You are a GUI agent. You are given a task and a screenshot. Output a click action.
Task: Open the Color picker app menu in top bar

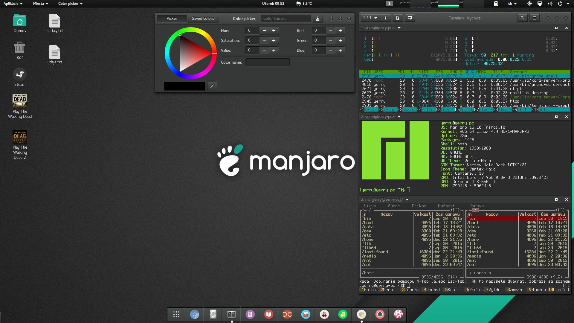[x=70, y=4]
